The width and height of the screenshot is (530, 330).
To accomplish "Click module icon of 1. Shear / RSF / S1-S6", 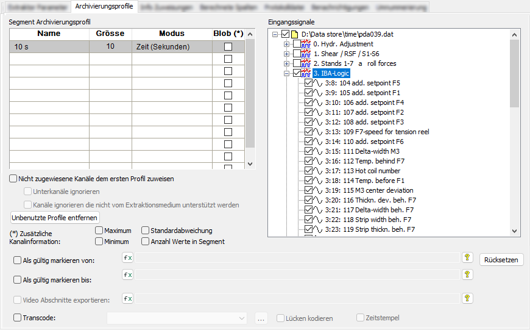I will [x=306, y=54].
